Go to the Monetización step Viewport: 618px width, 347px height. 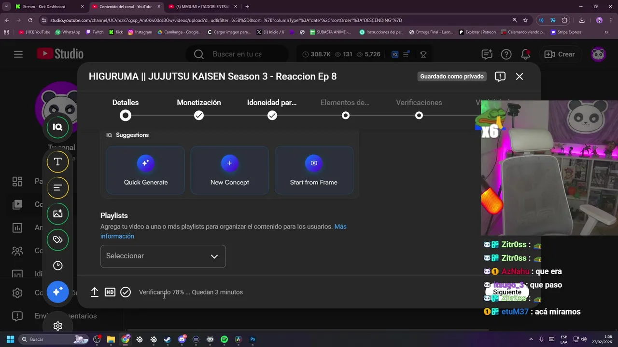click(x=199, y=109)
